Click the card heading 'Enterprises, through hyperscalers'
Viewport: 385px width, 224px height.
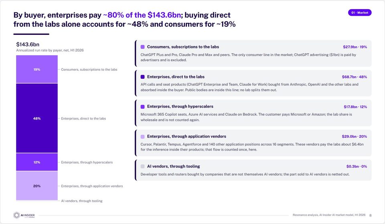tap(180, 106)
